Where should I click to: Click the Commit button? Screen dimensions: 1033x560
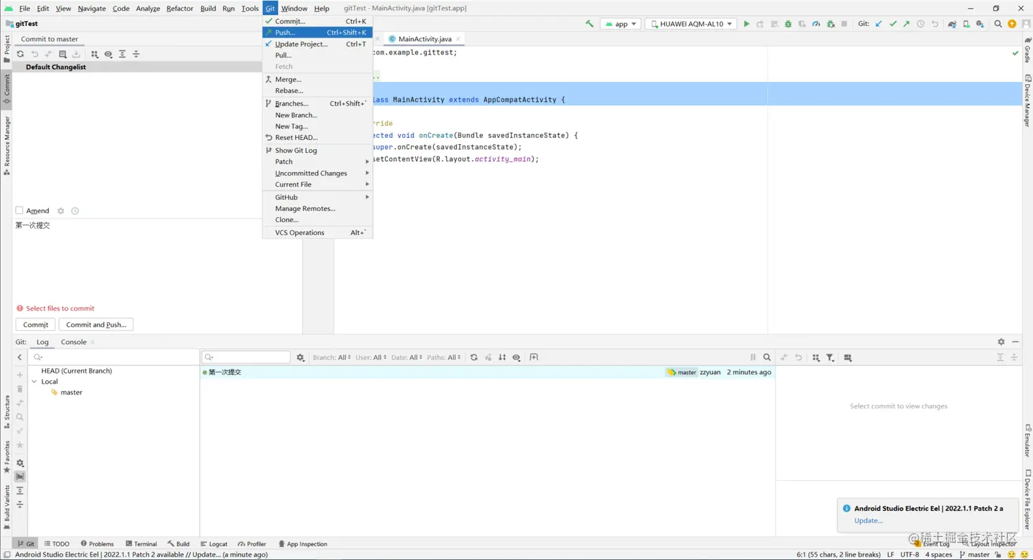36,324
